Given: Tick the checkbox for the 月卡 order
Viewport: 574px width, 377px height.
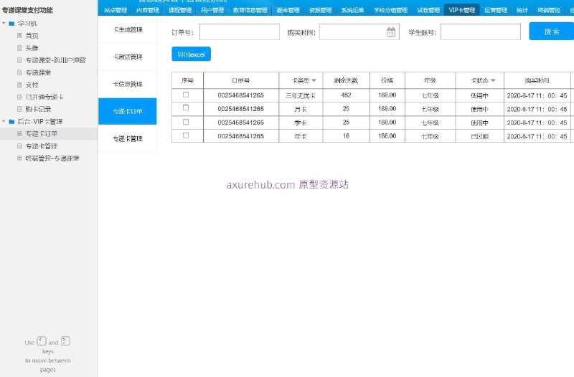Looking at the screenshot, I should pyautogui.click(x=186, y=108).
